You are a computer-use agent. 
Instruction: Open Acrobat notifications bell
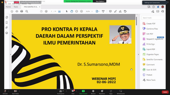[x=158, y=7]
